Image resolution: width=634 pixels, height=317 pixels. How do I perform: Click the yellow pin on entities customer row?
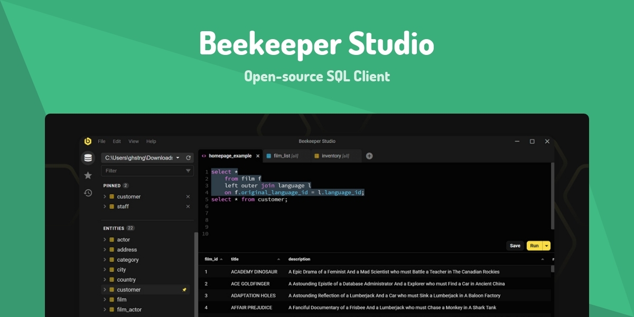pos(184,290)
